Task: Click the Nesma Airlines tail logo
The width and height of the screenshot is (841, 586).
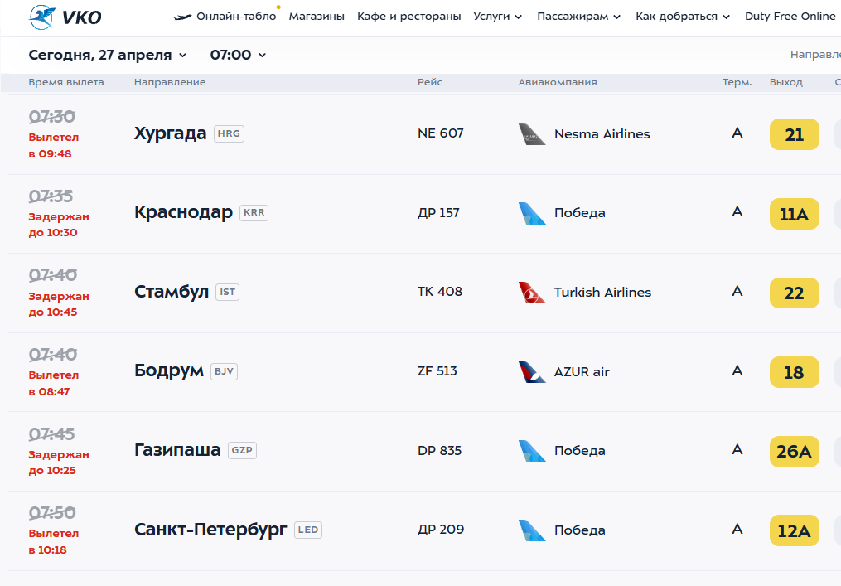Action: pos(532,134)
